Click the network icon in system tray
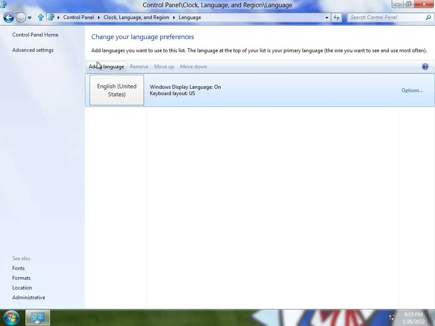The height and width of the screenshot is (326, 435). pyautogui.click(x=392, y=318)
